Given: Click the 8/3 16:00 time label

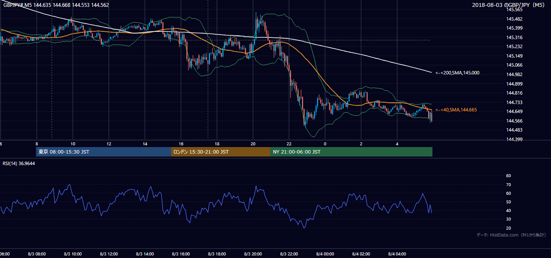Looking at the screenshot, I should click(181, 254).
